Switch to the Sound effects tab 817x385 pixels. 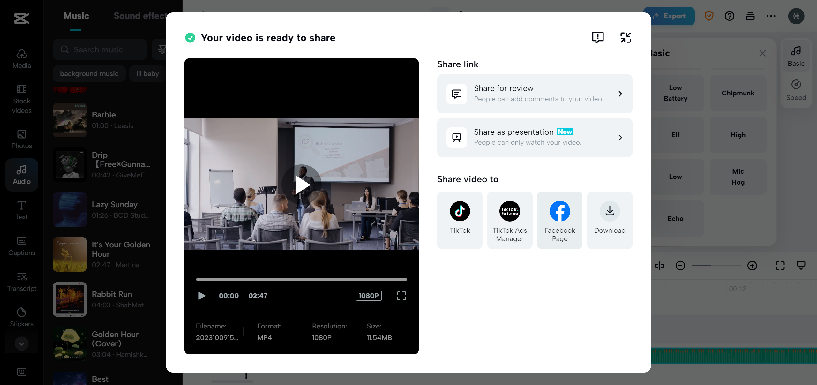(140, 15)
